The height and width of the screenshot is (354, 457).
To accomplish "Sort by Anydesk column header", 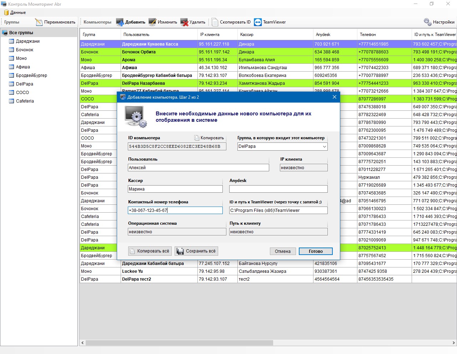I will pyautogui.click(x=335, y=35).
